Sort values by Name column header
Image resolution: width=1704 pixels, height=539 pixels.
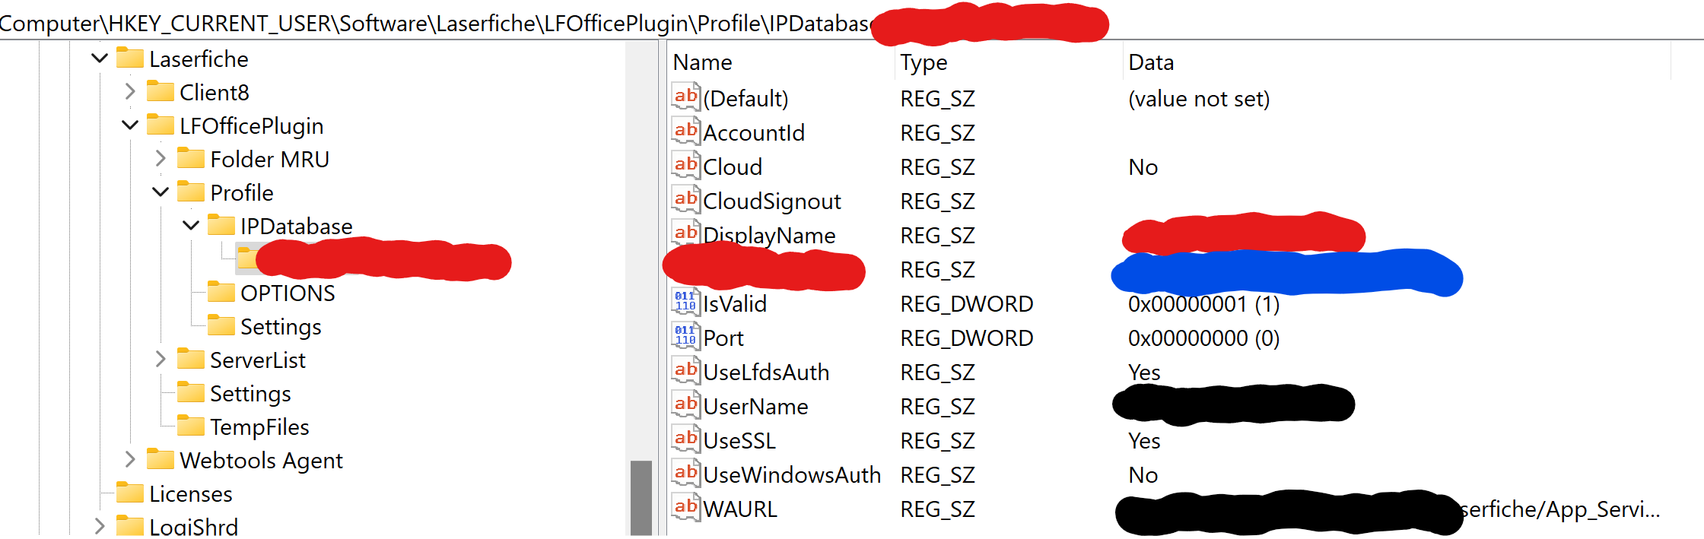tap(781, 62)
